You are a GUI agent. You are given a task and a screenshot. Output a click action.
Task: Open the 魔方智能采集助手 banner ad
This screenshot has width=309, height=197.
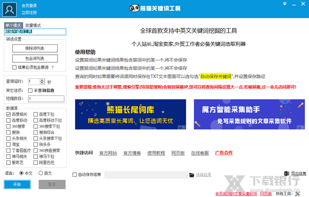tap(249, 114)
